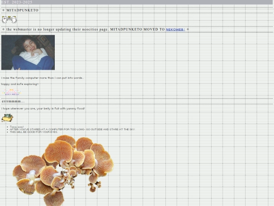Click the MITADPUNKETO heading text

point(22,10)
